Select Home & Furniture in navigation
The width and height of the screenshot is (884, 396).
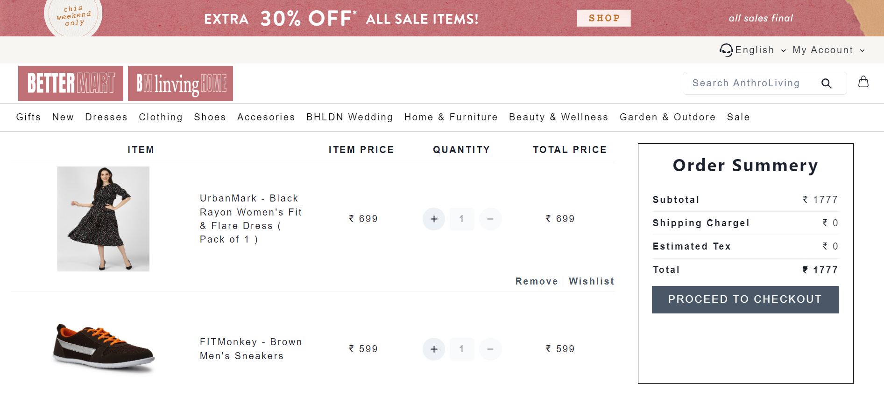tap(451, 117)
